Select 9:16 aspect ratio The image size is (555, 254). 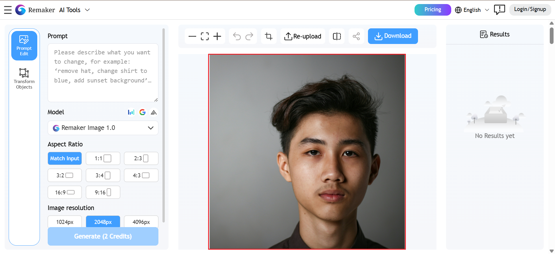point(103,192)
